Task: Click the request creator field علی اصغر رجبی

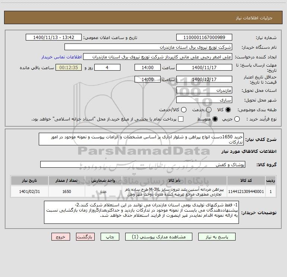Action: point(158,57)
